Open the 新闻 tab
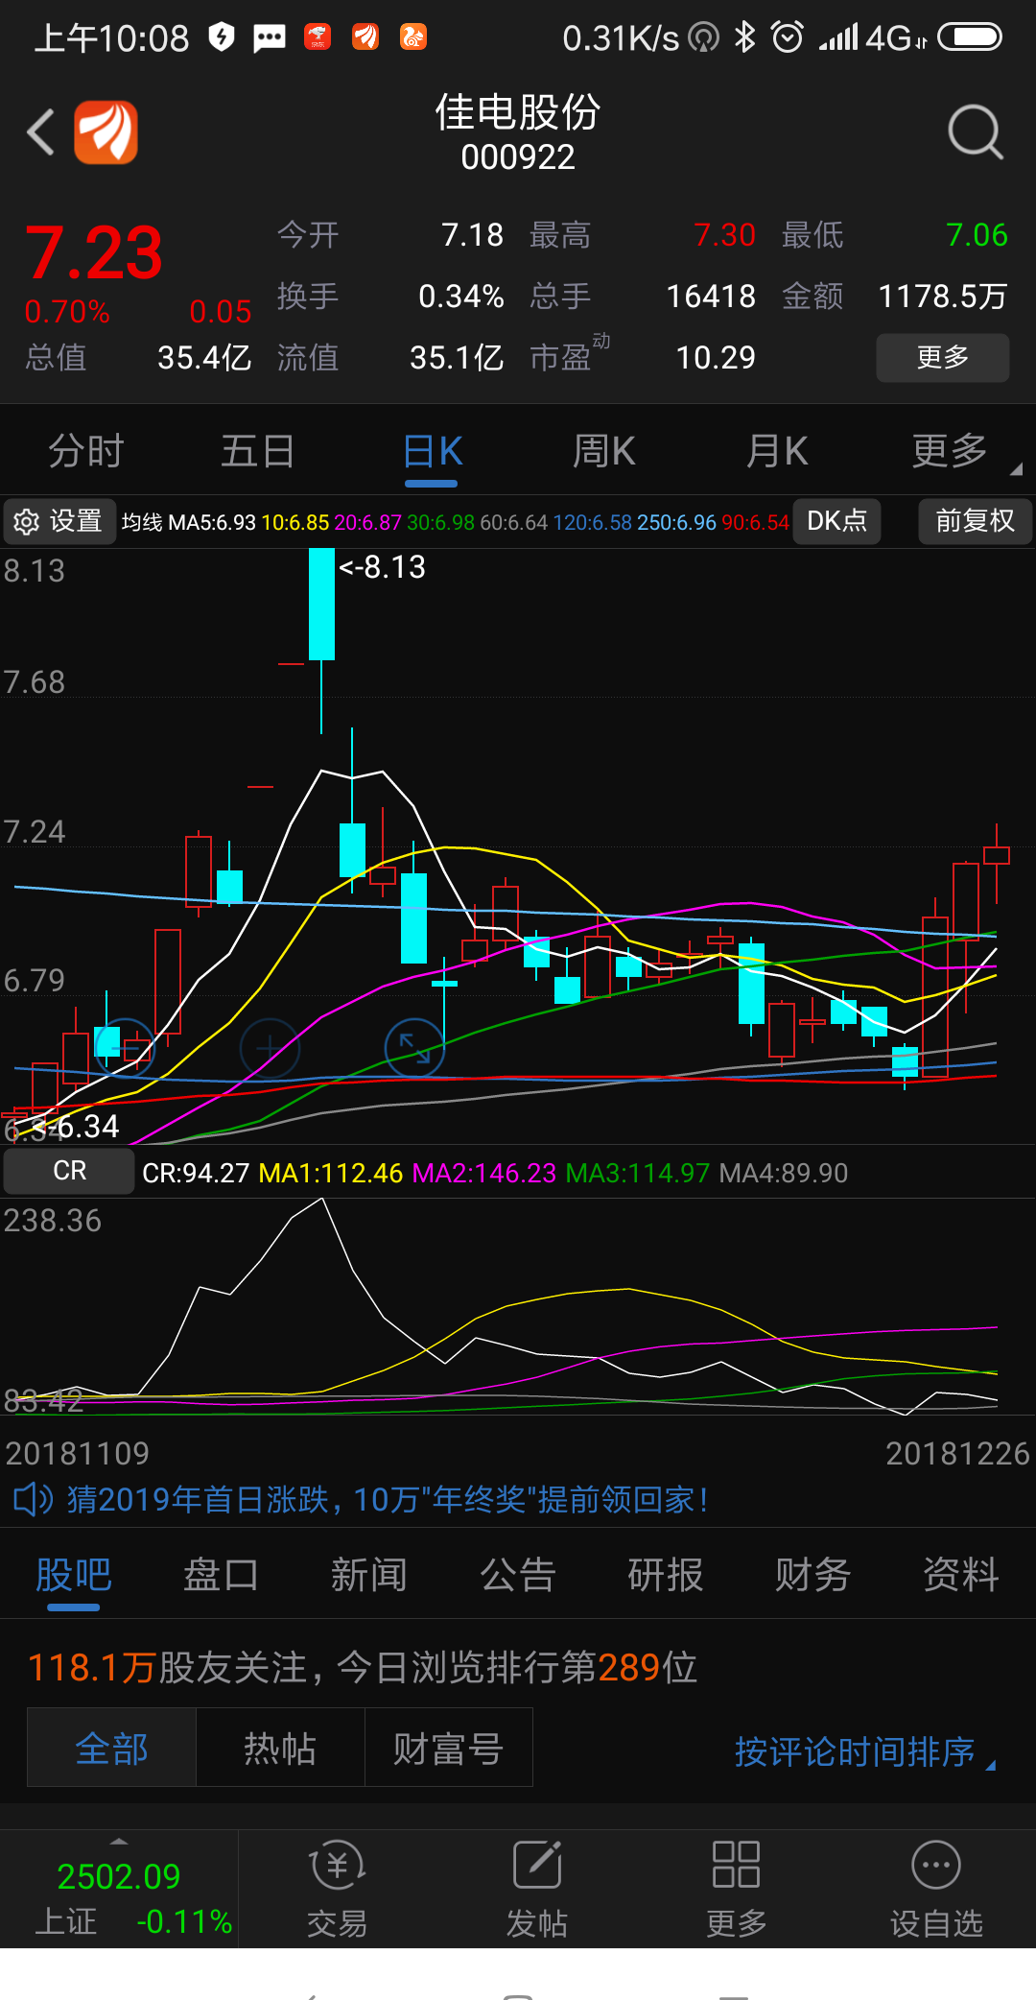This screenshot has width=1036, height=2000. click(x=369, y=1575)
